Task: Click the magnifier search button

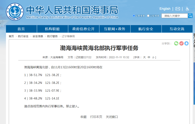Action: tap(190, 16)
